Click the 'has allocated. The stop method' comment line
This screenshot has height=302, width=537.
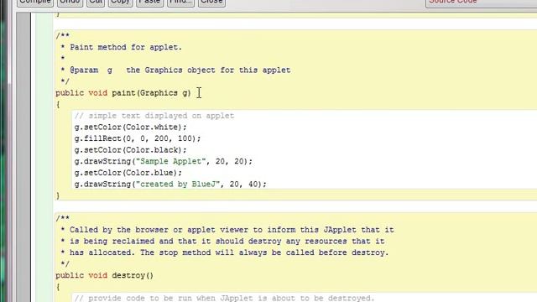tap(225, 253)
